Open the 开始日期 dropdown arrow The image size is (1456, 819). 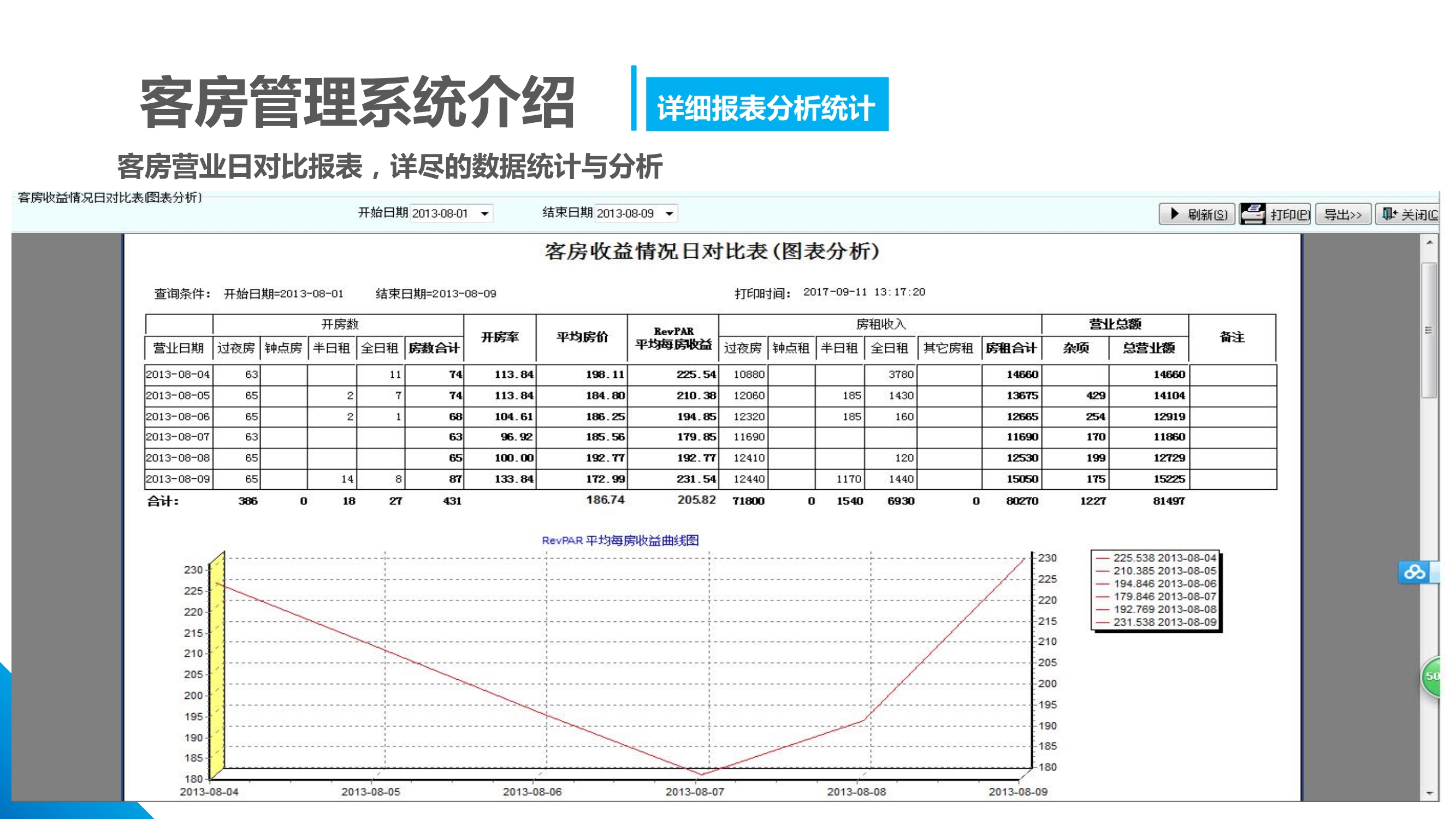pos(484,213)
